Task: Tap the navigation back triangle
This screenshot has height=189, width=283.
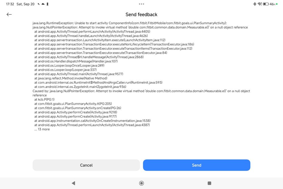Action: coord(73,183)
